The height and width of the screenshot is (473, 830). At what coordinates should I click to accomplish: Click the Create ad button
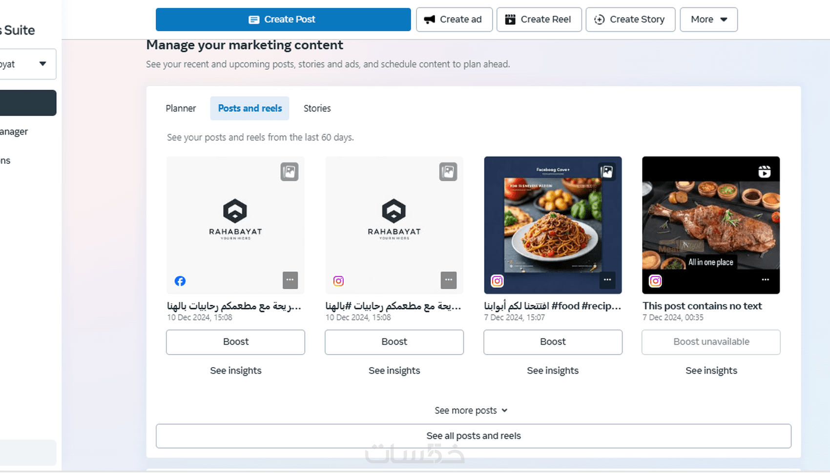454,20
